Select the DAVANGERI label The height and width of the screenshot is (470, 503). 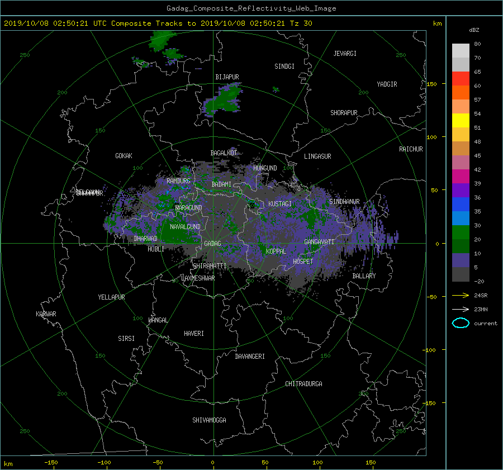coord(250,357)
